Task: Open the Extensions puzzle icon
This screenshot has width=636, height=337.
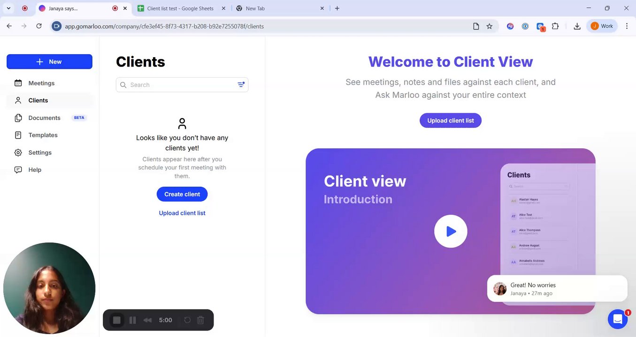Action: (x=555, y=26)
